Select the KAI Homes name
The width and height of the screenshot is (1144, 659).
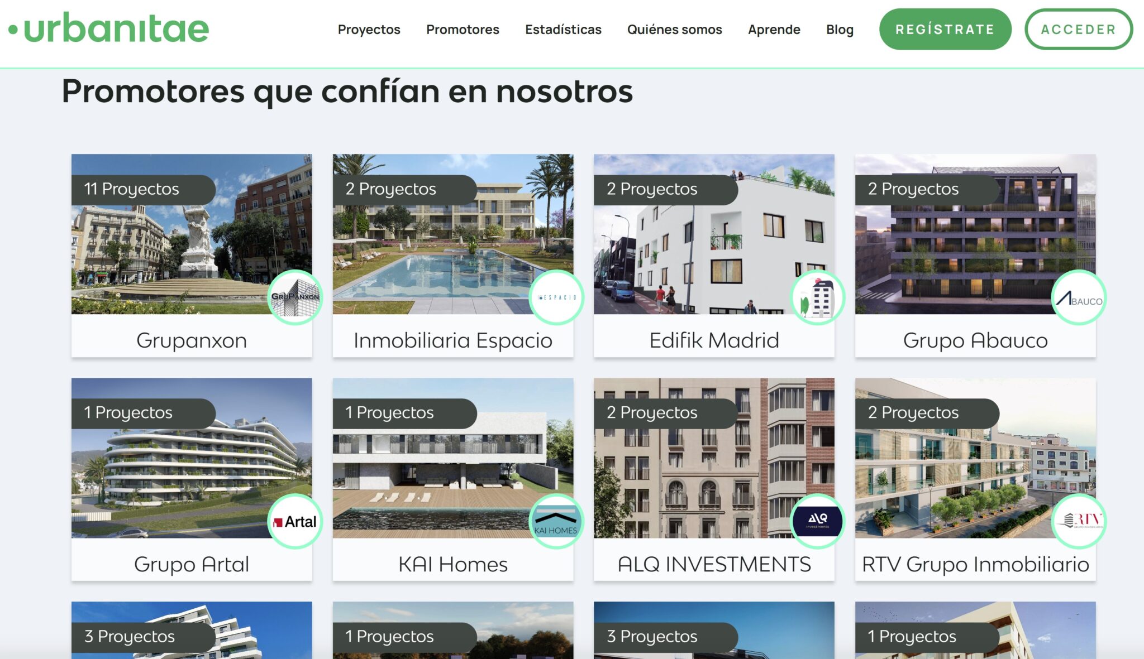click(453, 564)
